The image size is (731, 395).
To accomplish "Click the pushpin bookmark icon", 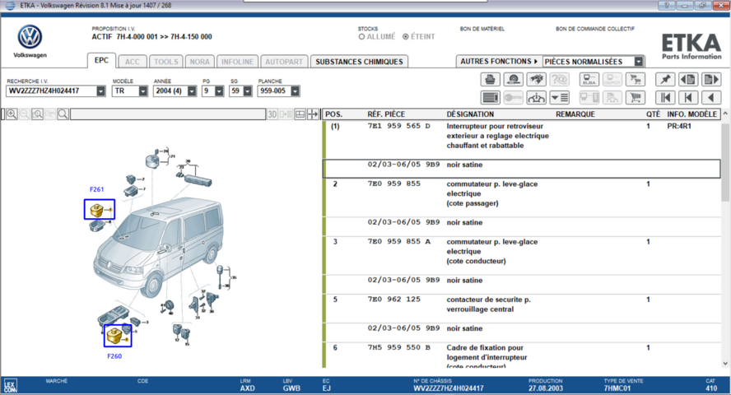I will point(665,79).
